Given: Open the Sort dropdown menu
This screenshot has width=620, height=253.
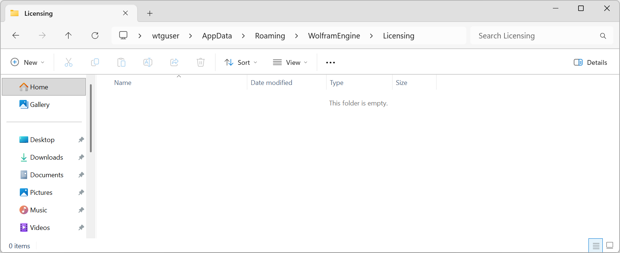Looking at the screenshot, I should pyautogui.click(x=241, y=62).
